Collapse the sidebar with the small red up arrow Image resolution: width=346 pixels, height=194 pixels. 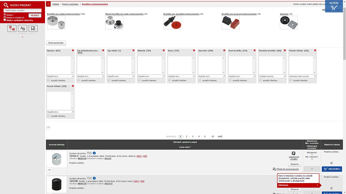click(x=22, y=37)
